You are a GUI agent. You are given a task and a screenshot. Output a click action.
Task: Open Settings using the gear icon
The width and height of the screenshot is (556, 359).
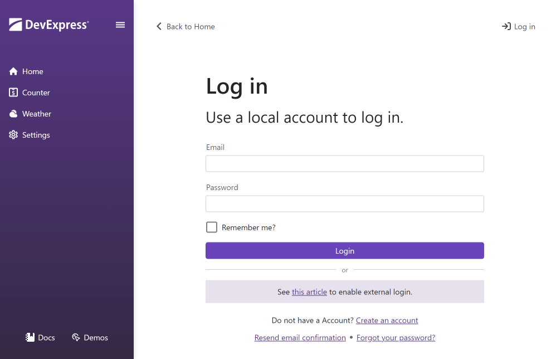coord(13,135)
